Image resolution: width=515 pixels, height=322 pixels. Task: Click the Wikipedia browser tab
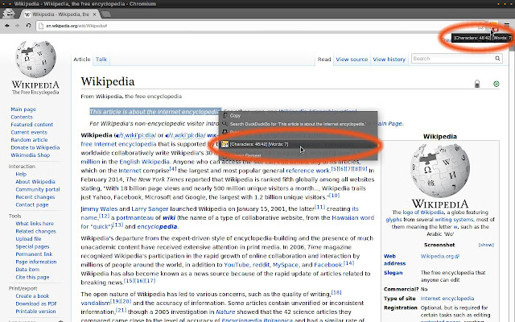pyautogui.click(x=60, y=14)
